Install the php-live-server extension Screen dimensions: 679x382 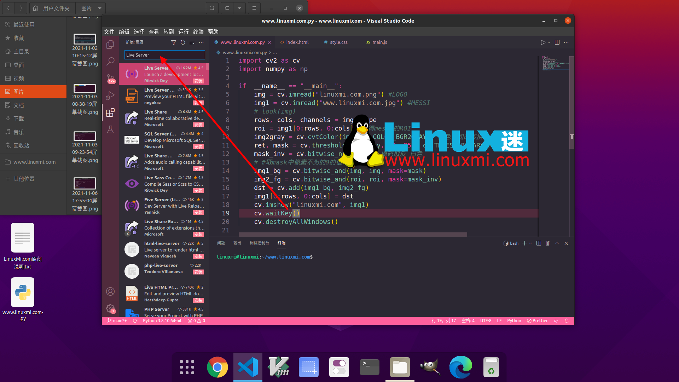click(198, 272)
